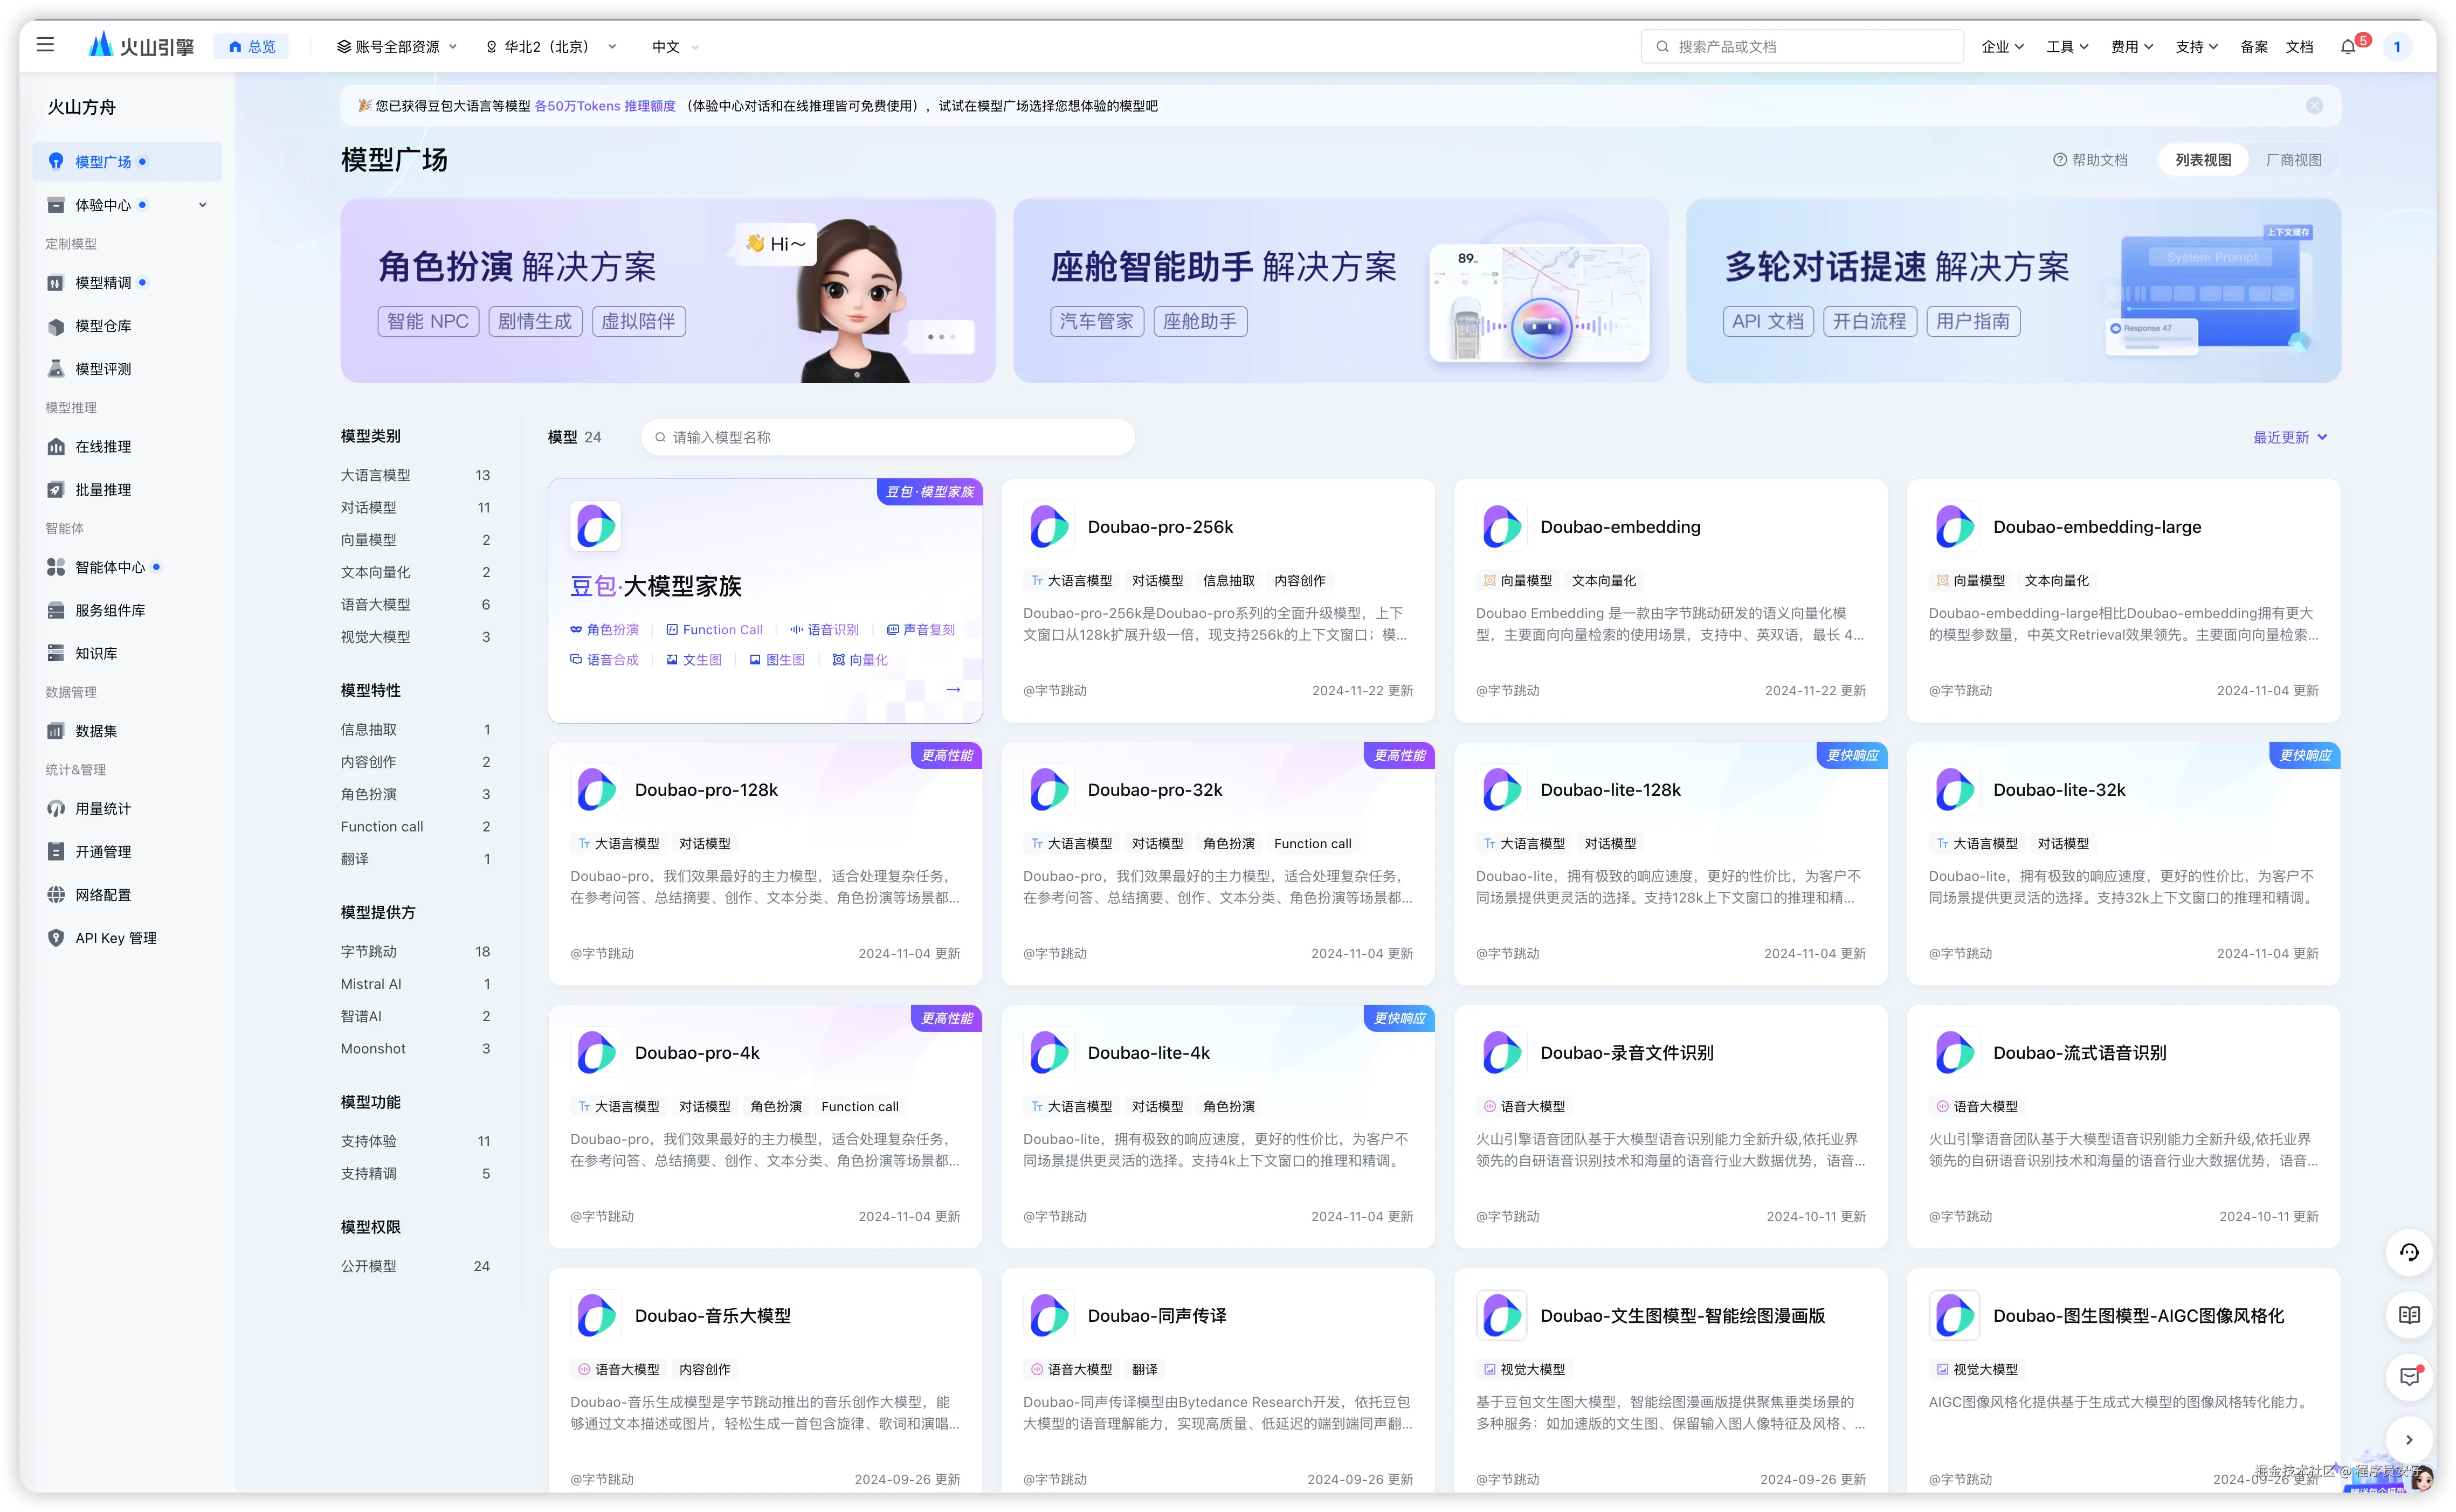This screenshot has width=2456, height=1512.
Task: Open the hamburger menu at top left
Action: pos(45,45)
